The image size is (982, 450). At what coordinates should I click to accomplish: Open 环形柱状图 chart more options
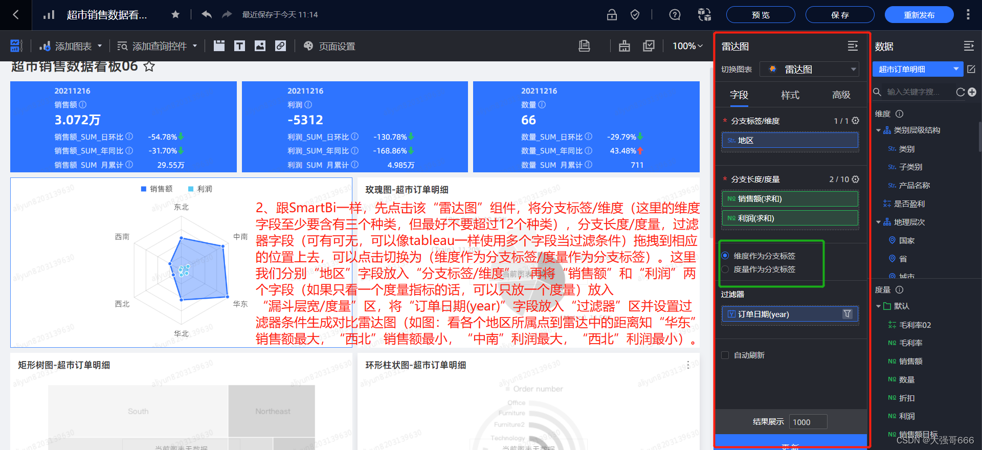(688, 365)
